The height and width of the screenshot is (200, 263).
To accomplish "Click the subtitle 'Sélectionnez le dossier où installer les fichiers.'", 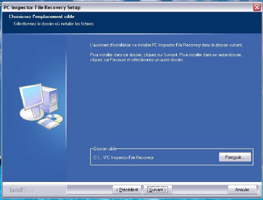I will [x=54, y=24].
